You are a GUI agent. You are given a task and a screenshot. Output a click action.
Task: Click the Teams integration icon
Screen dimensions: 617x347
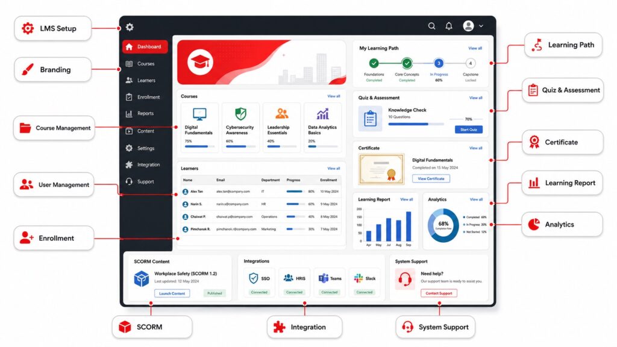tap(324, 278)
